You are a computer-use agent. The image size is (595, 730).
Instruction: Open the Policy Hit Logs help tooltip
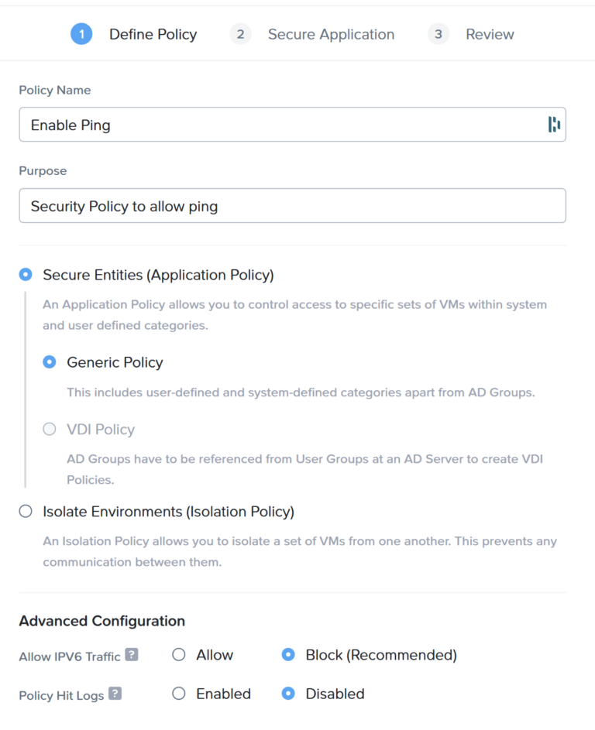[117, 694]
